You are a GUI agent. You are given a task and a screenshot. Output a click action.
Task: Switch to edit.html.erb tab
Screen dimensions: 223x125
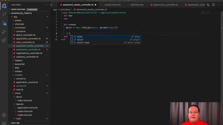tap(137, 5)
